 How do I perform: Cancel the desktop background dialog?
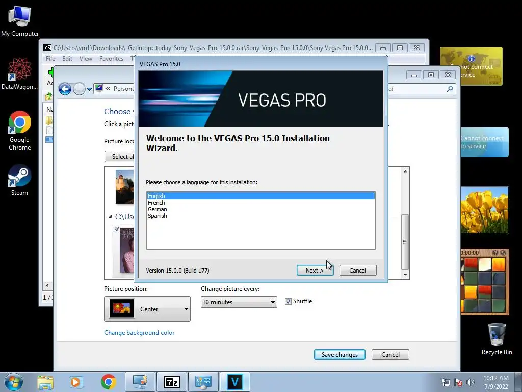[x=390, y=355]
